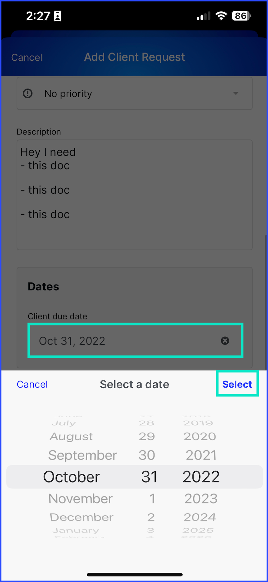The width and height of the screenshot is (268, 582).
Task: Pick day 1 in the day wheel
Action: tap(152, 499)
